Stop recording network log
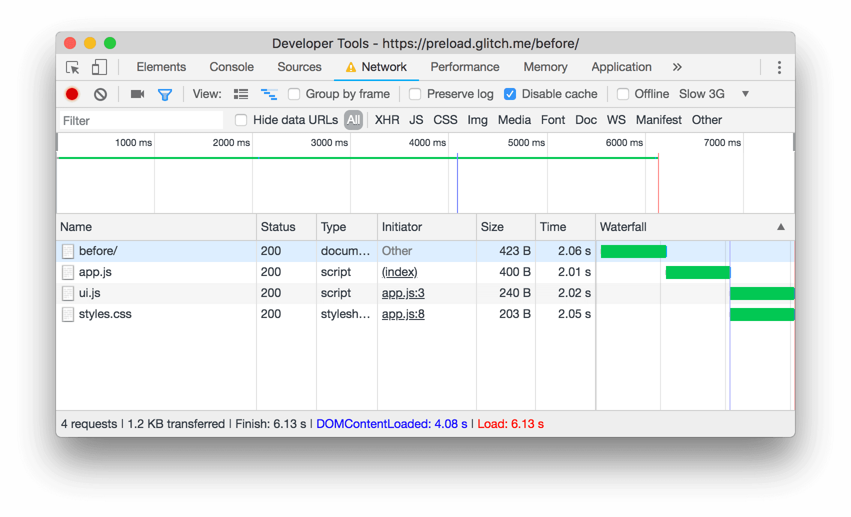Image resolution: width=851 pixels, height=517 pixels. [72, 94]
